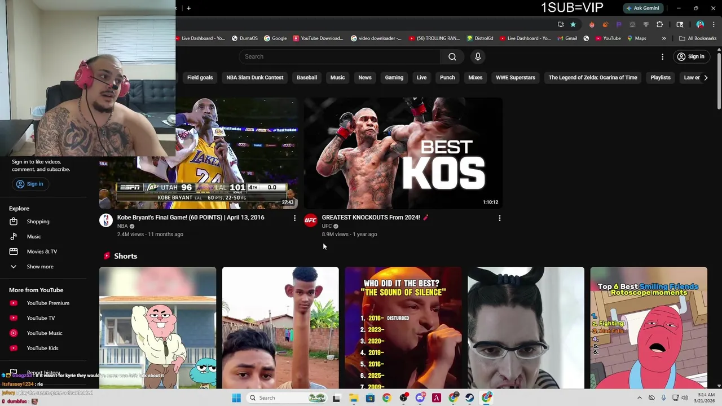Viewport: 722px width, 406px height.
Task: Open Steam from taskbar
Action: click(x=469, y=398)
